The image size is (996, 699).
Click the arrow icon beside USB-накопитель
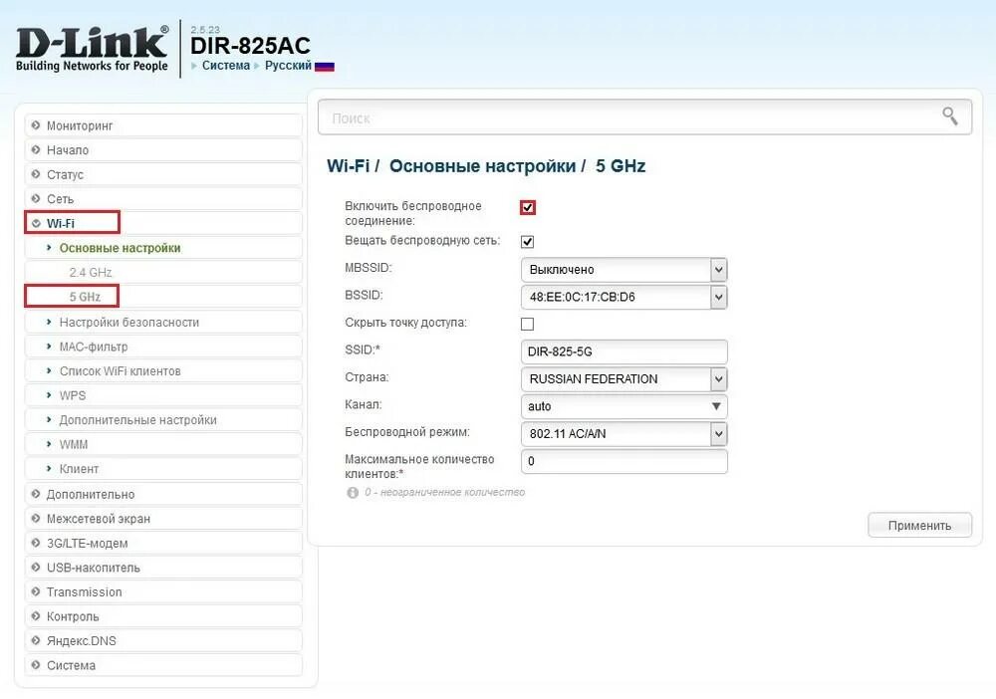coord(36,568)
